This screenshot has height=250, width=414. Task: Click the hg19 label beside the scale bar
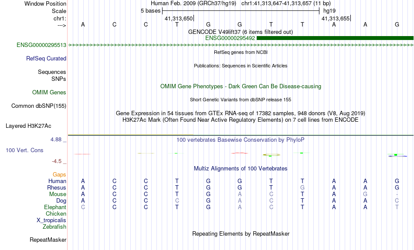pos(329,11)
